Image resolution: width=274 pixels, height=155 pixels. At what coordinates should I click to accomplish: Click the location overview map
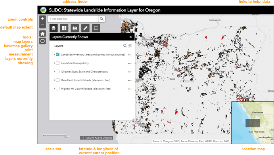253,123
